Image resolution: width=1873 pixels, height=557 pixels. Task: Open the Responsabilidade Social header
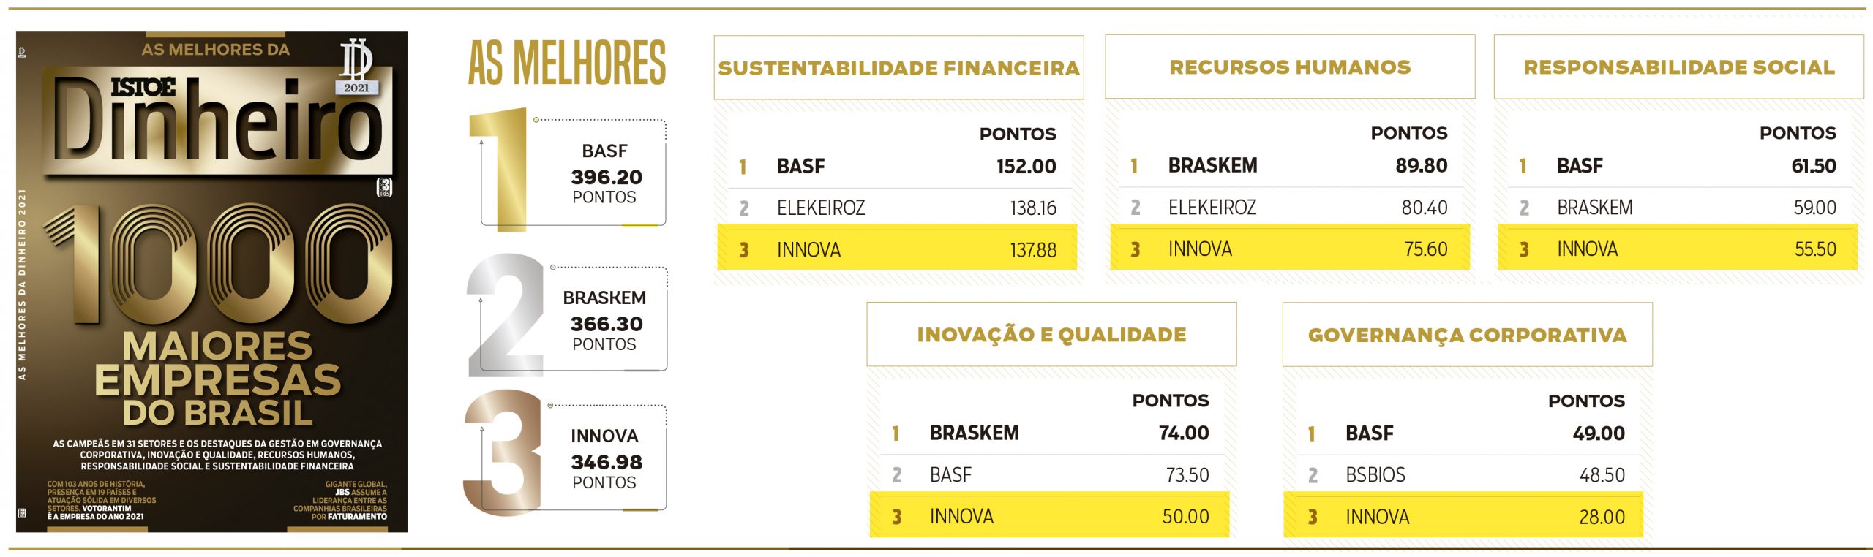1679,67
